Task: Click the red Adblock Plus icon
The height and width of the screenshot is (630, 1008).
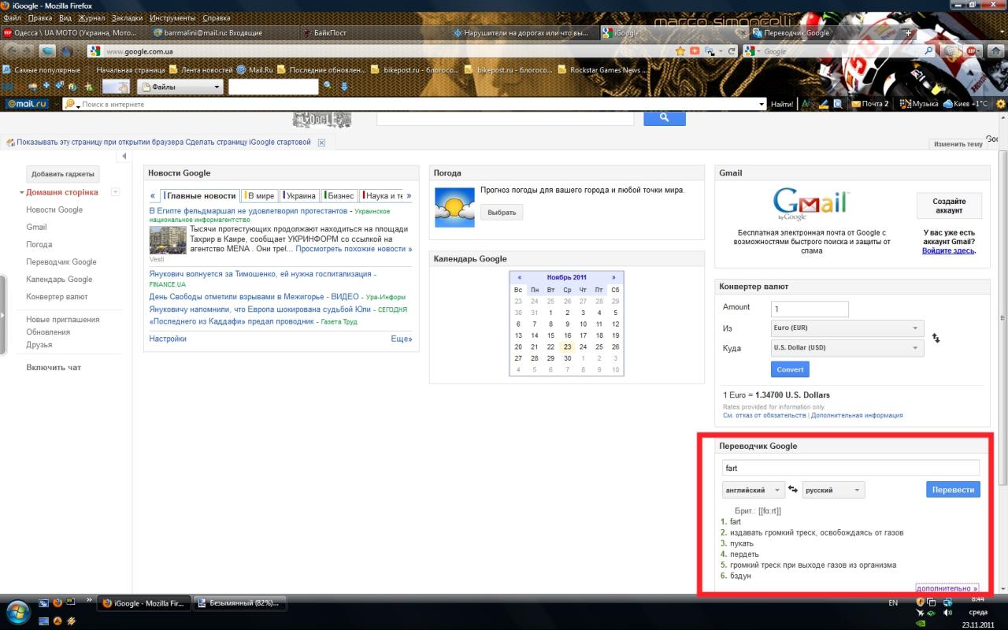Action: 973,51
